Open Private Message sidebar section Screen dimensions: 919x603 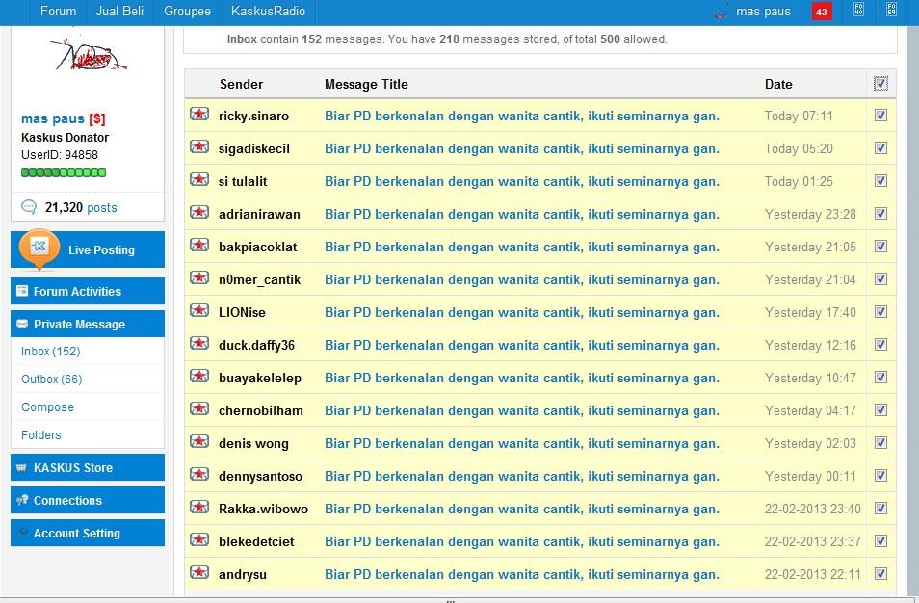[88, 324]
